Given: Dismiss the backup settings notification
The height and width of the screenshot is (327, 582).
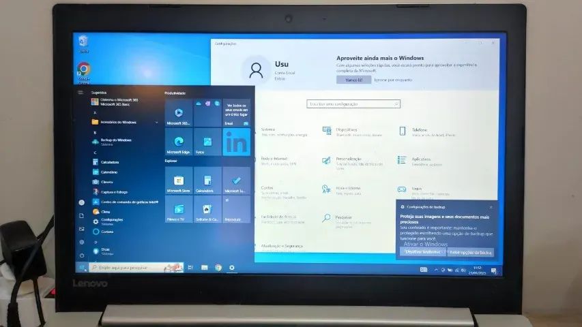Looking at the screenshot, I should point(491,207).
